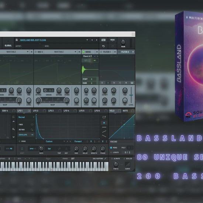Viewport: 203px width, 203px height.
Task: Open the preset browser icon next to MENU
Action: point(103,40)
